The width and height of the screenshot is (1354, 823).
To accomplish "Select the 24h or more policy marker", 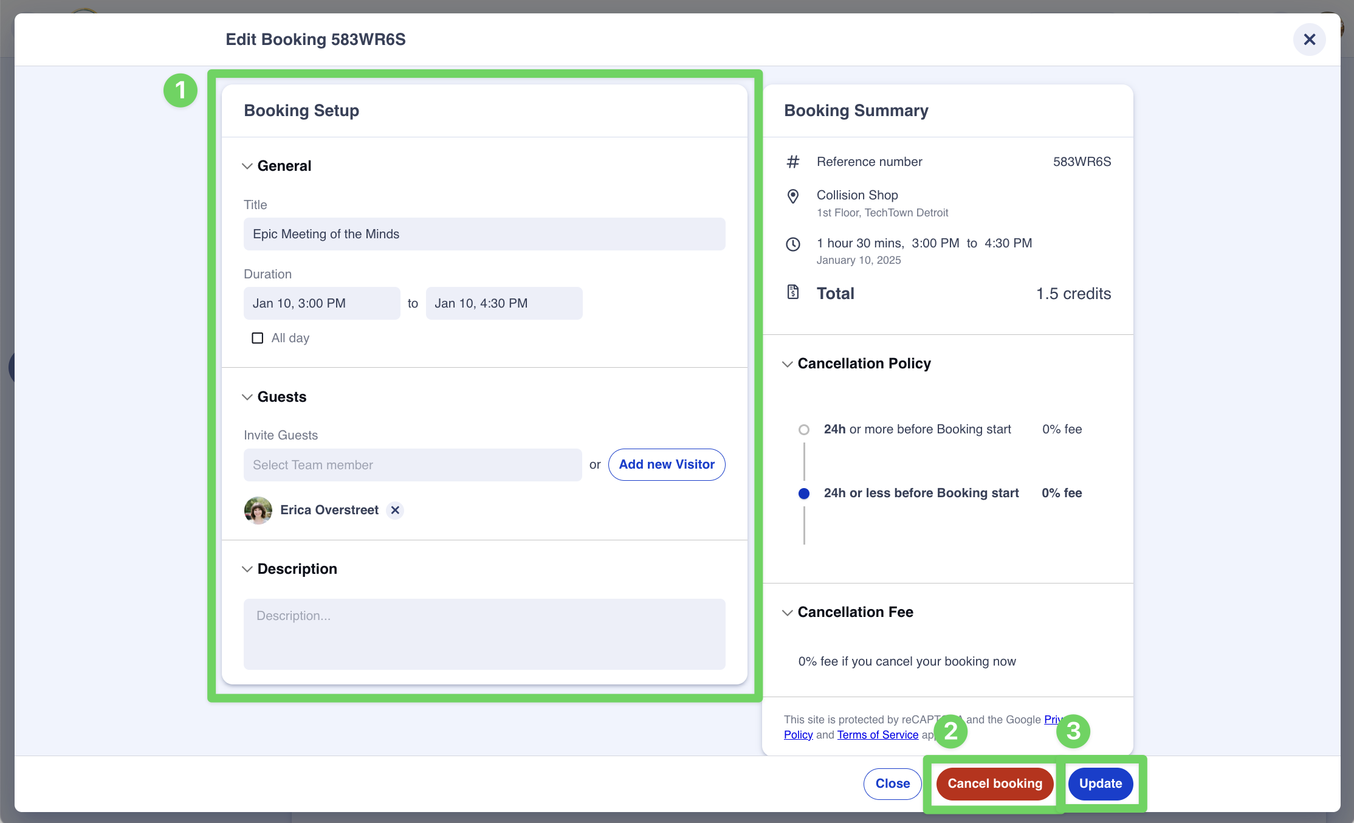I will pos(803,430).
